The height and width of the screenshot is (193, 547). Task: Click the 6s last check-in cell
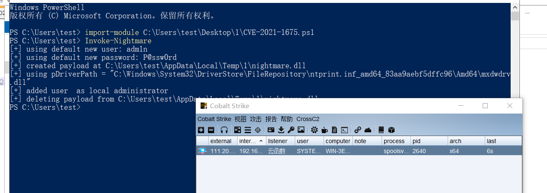(503, 151)
